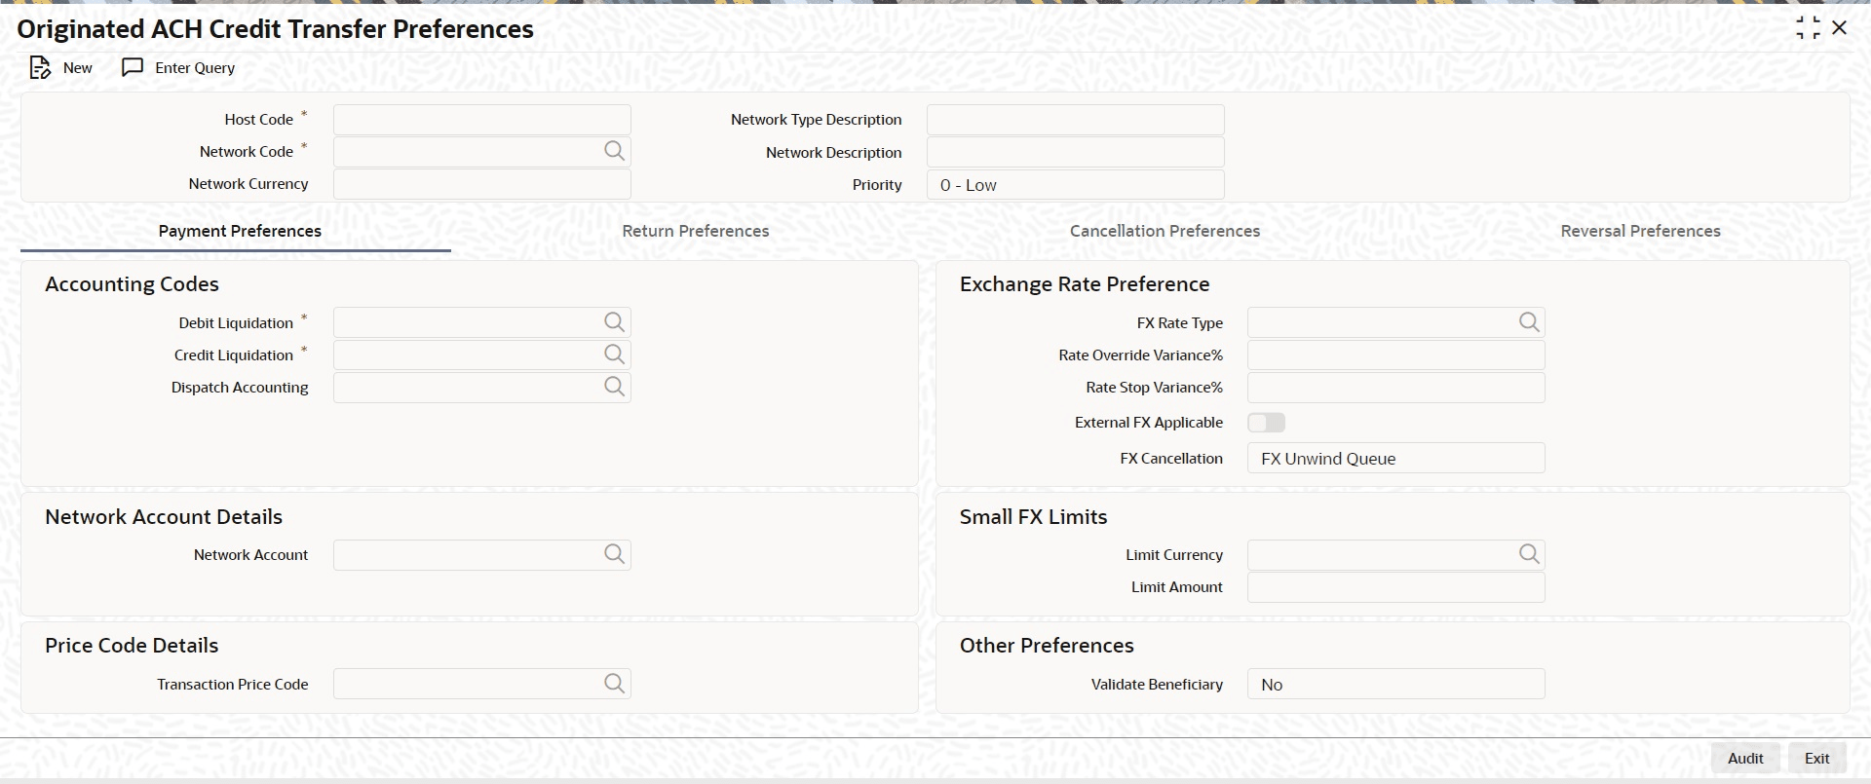Open FX Rate Type lookup icon
Screen dimensions: 1871x784
[x=1528, y=322]
